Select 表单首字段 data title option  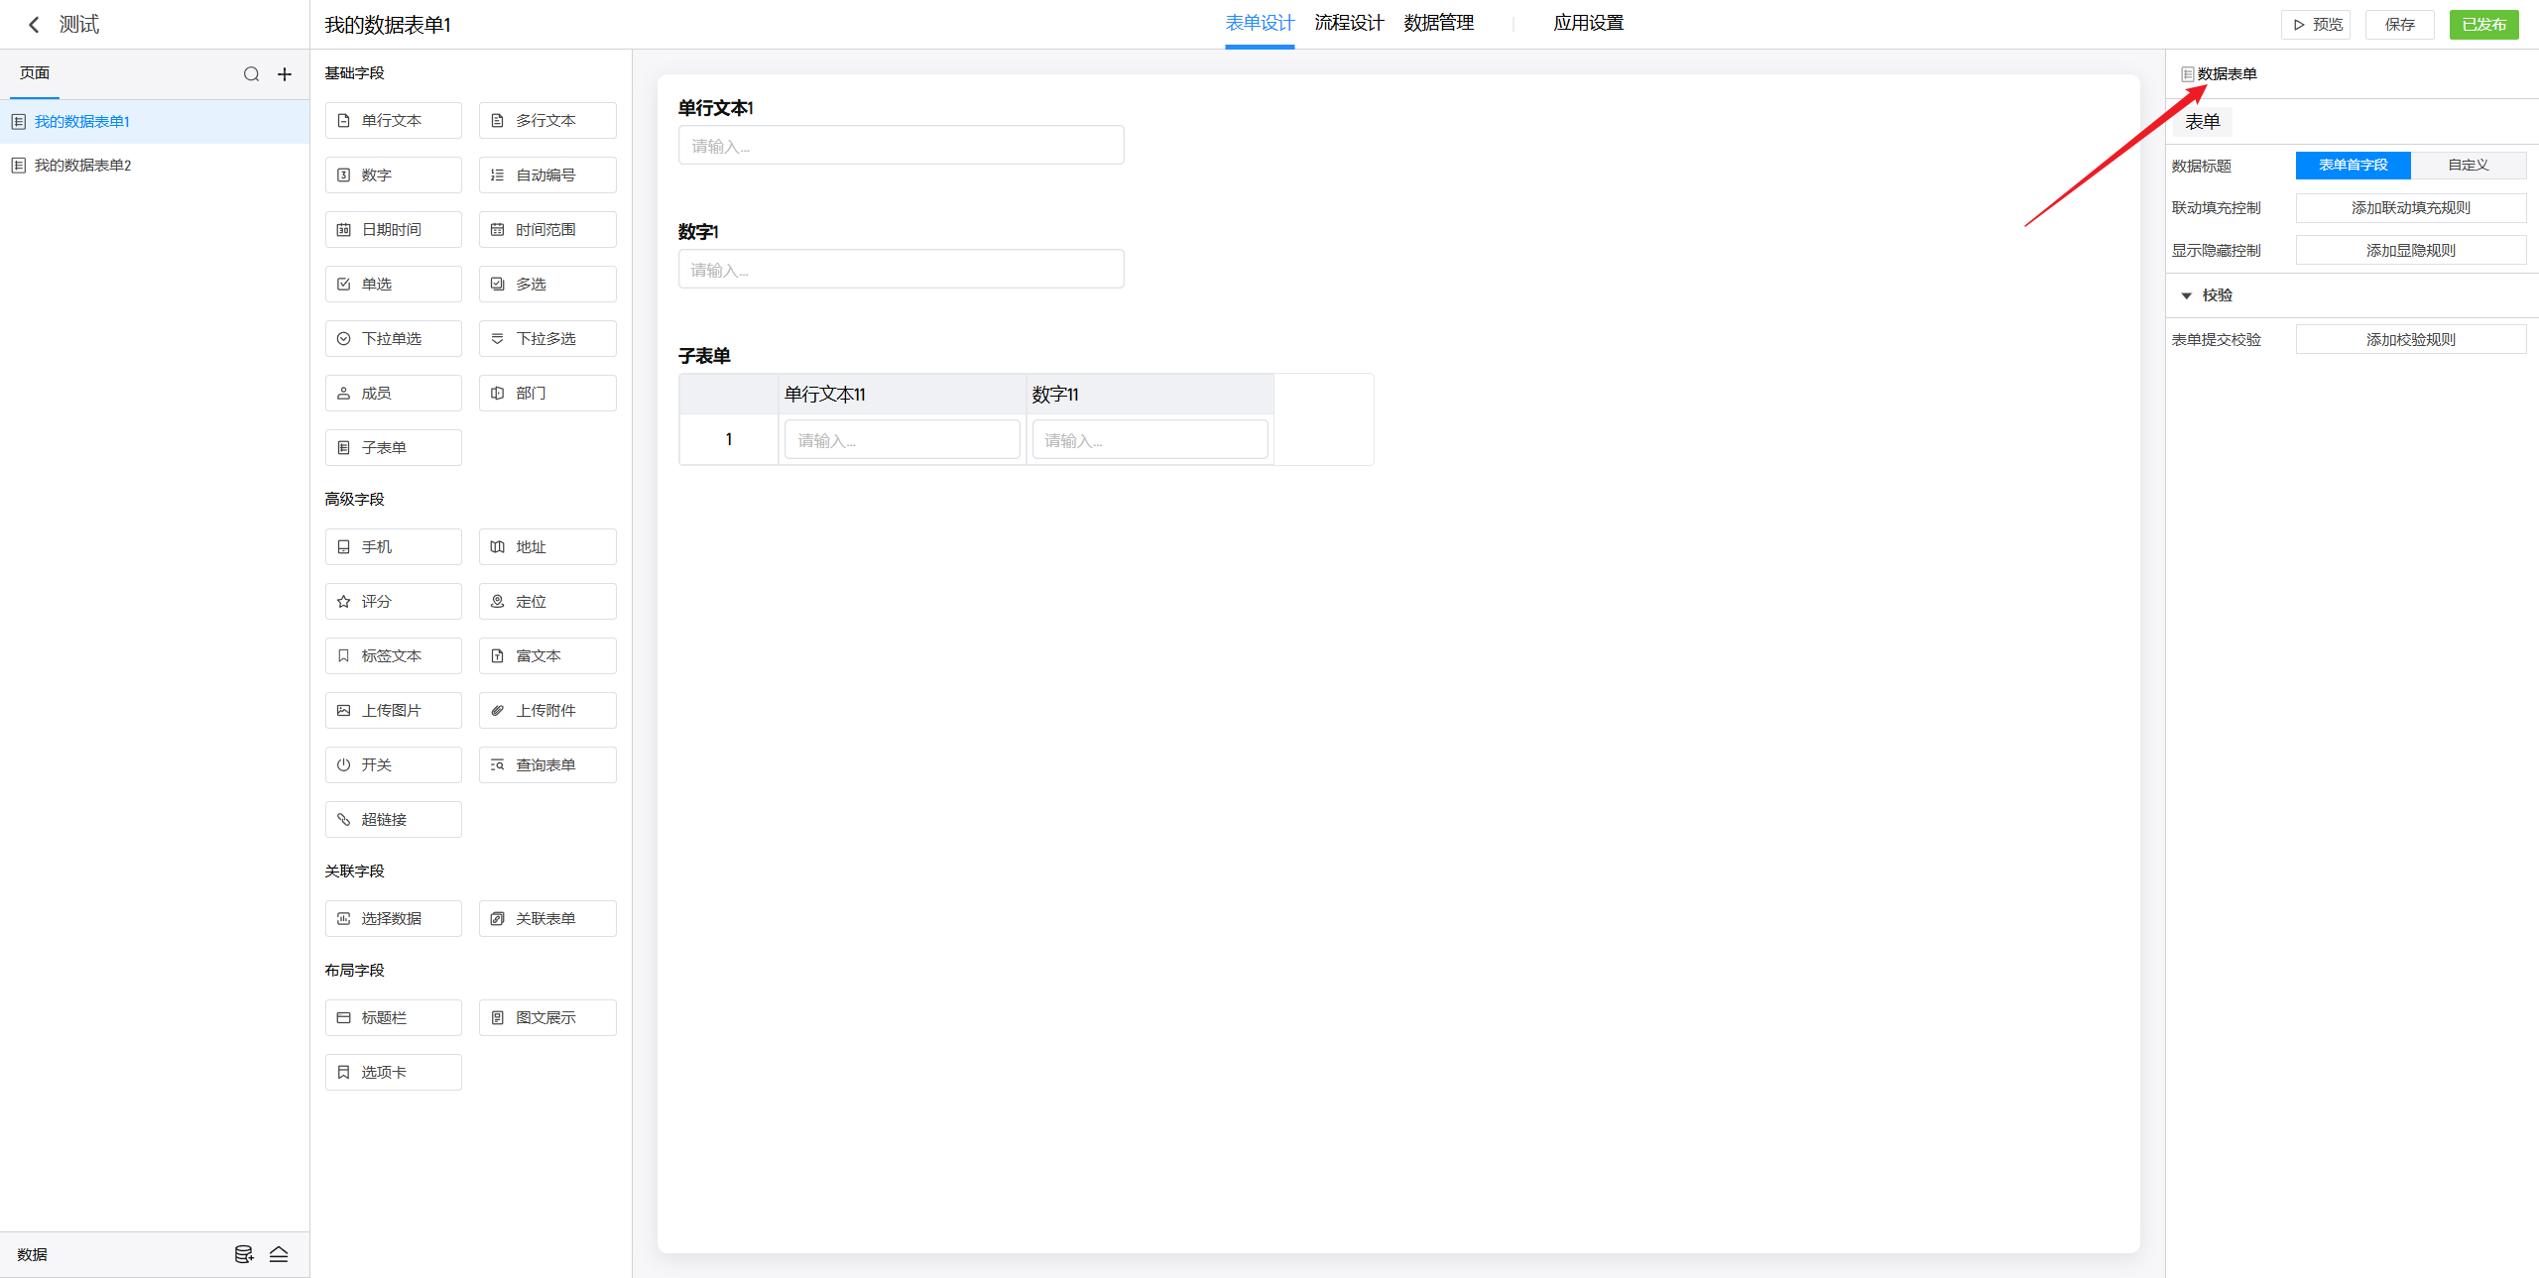2353,166
